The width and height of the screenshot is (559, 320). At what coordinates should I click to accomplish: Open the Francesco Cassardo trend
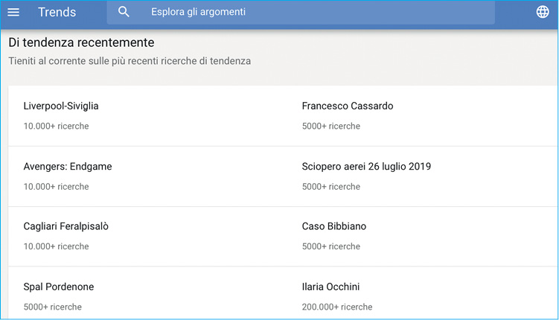tap(348, 106)
